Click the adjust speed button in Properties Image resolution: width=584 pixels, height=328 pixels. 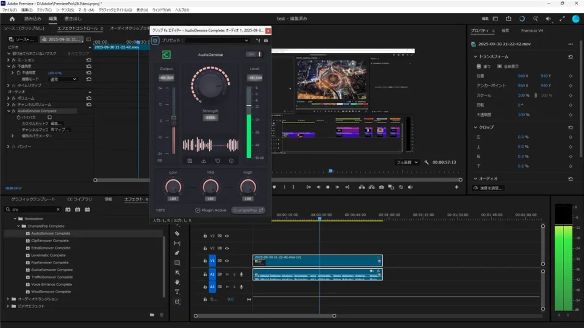point(488,188)
